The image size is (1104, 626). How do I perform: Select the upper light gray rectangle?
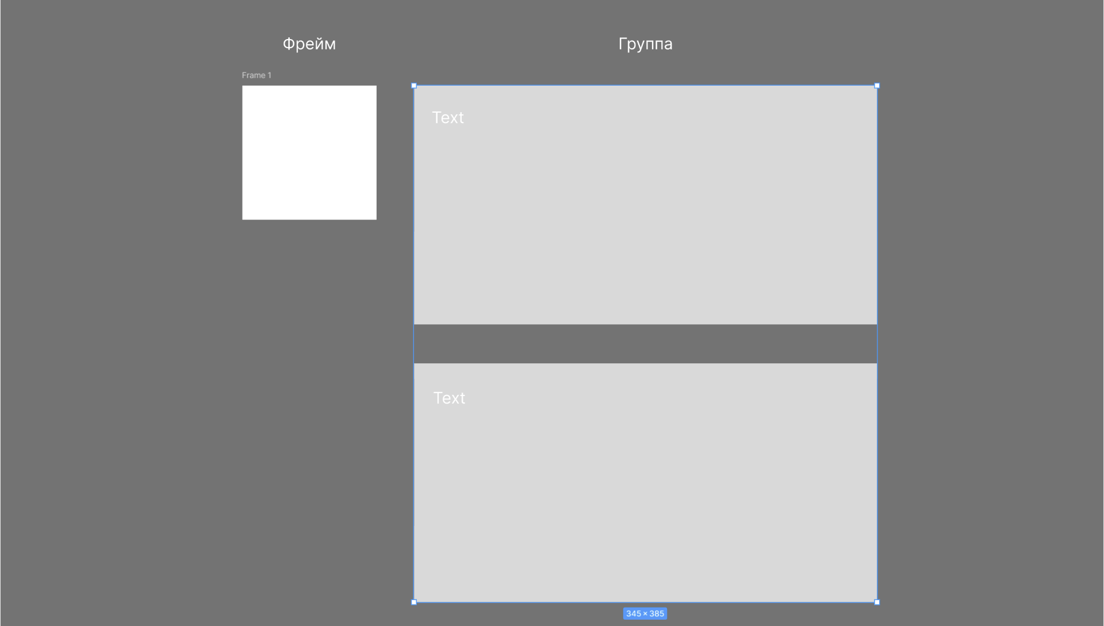click(645, 218)
